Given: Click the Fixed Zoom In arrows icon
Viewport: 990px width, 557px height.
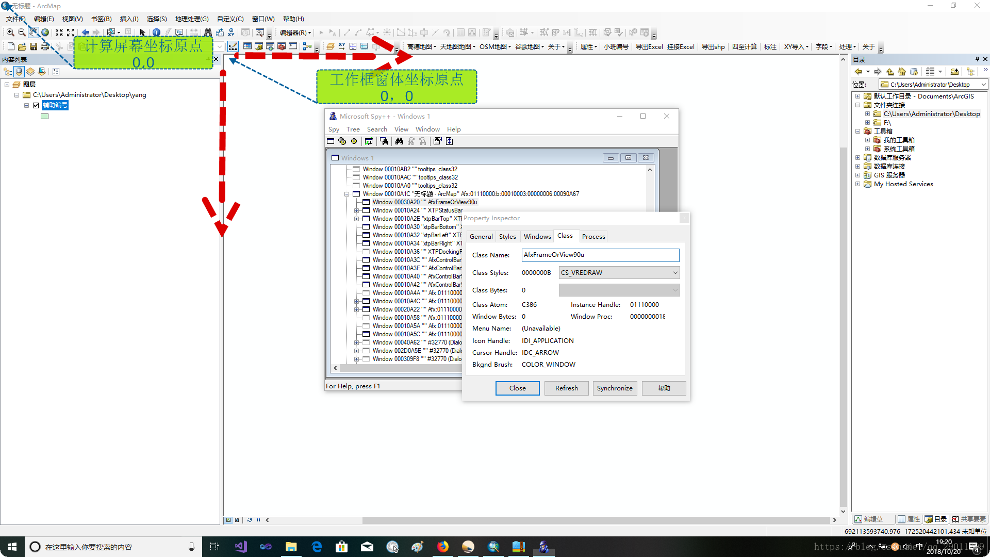Looking at the screenshot, I should (59, 32).
